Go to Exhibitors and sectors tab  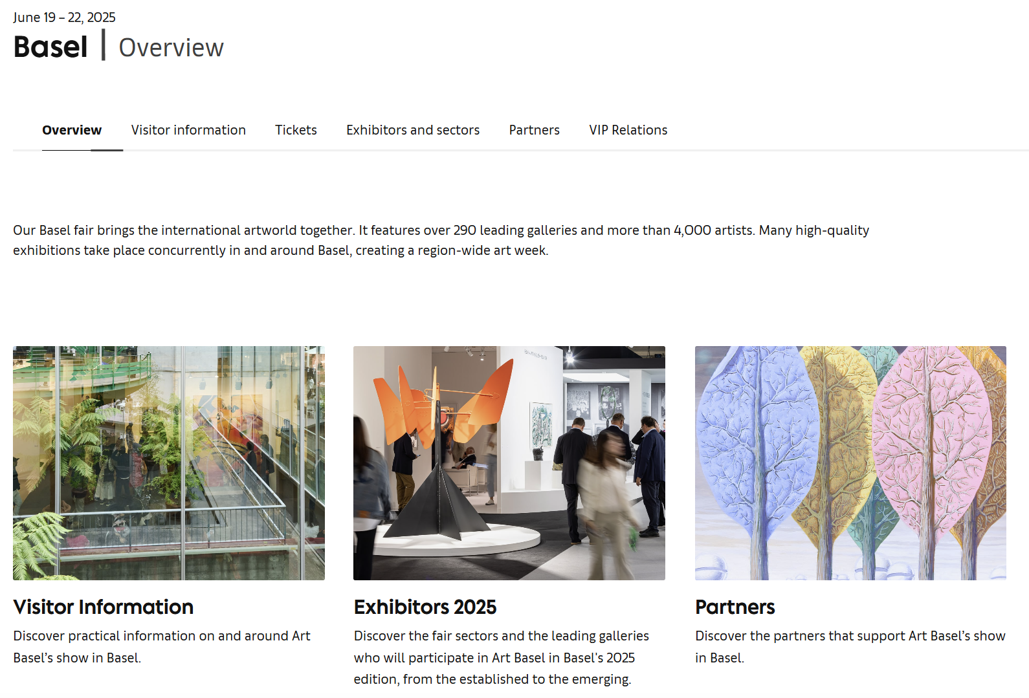tap(413, 130)
